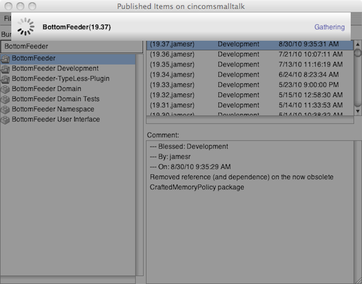Click the Removed reference comment line

pos(241,177)
